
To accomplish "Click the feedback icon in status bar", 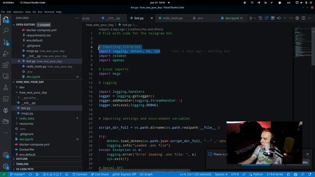I will (x=303, y=175).
